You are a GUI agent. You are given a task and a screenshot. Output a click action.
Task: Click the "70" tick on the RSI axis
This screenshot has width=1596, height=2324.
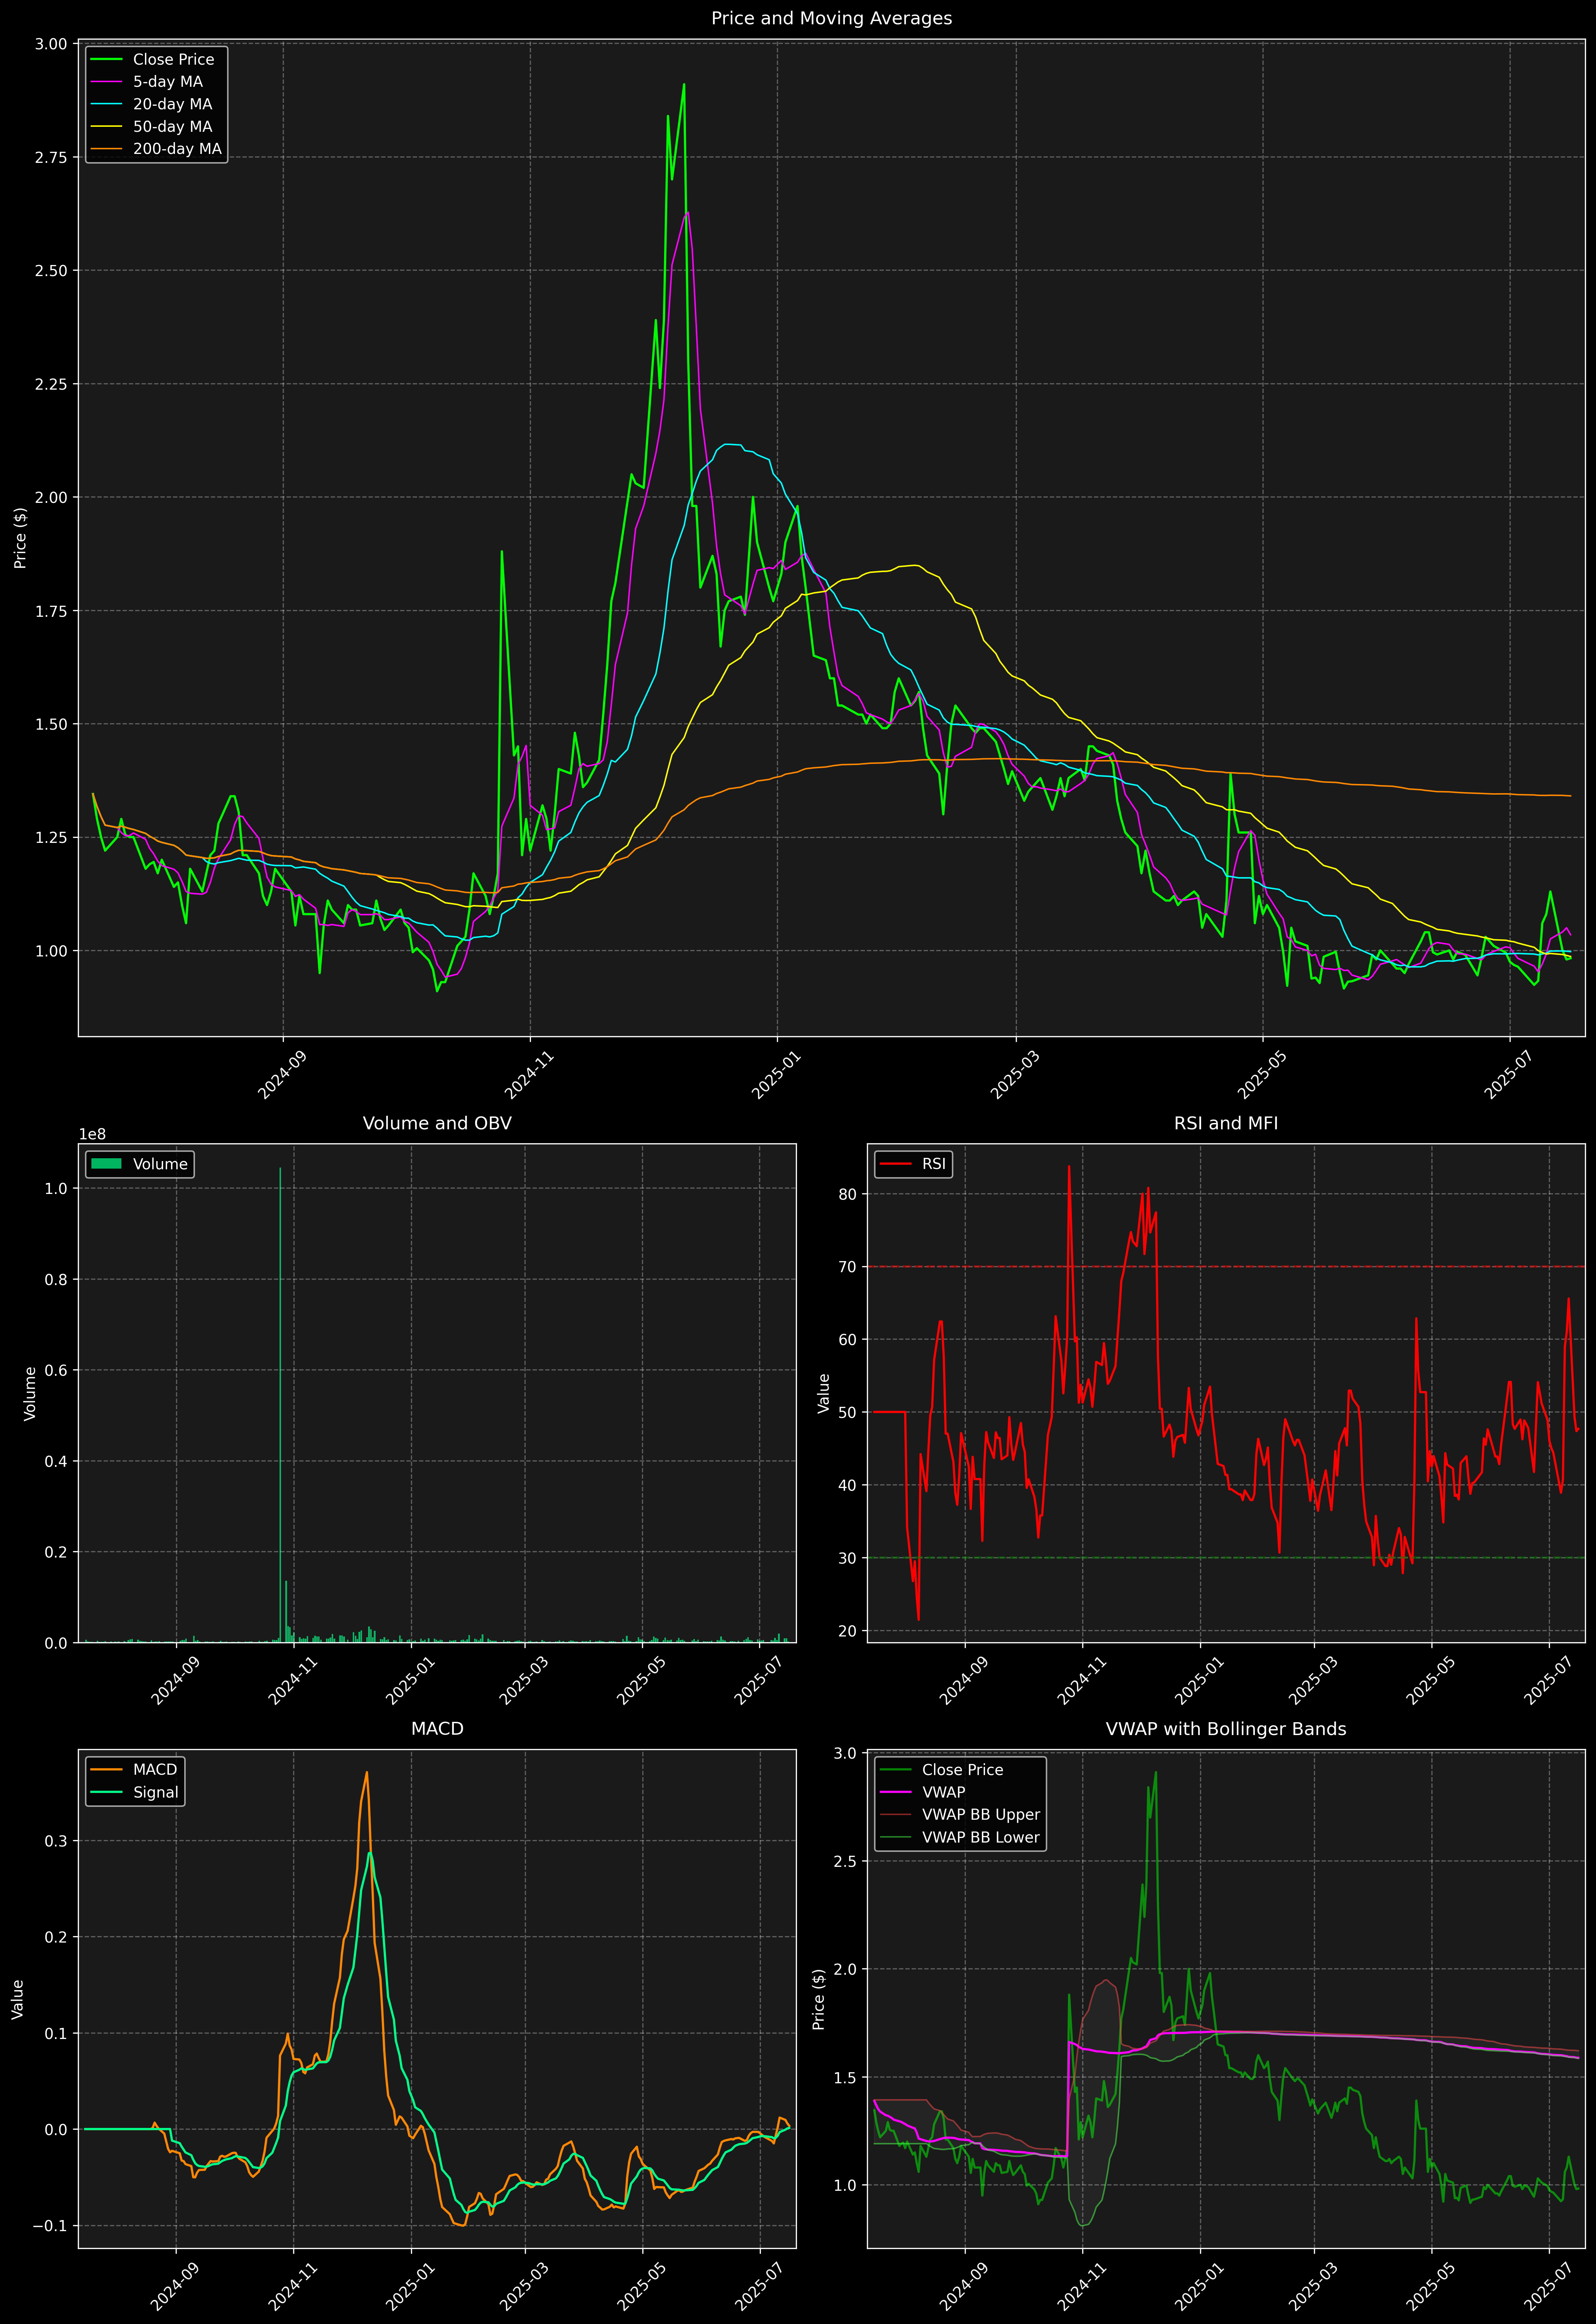[848, 1267]
